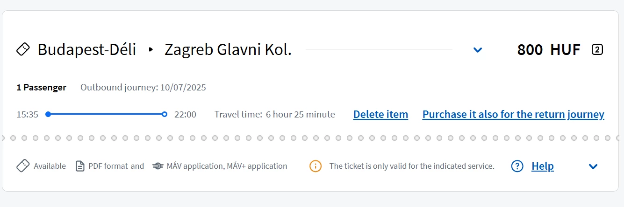Screen dimensions: 624x207
Task: Click the Available ticket icon
Action: click(x=23, y=166)
